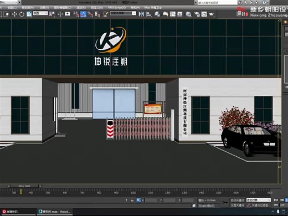Viewport: 288px width, 216px height.
Task: Click the star favorites icon in title bar
Action: click(256, 3)
